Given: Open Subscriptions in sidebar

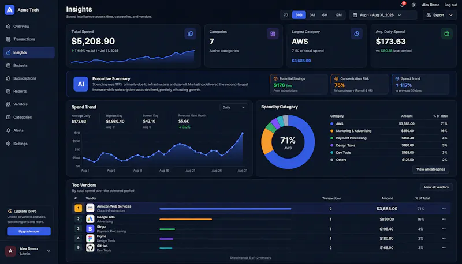Looking at the screenshot, I should (29, 78).
